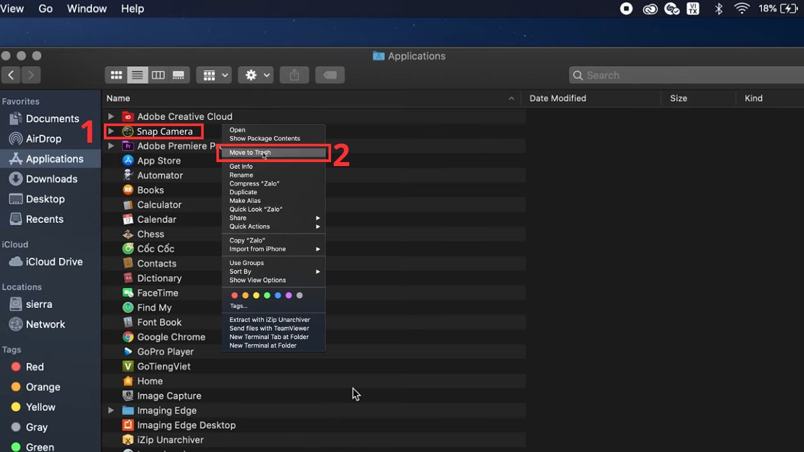The width and height of the screenshot is (804, 452).
Task: Apply the purple tag dot in context menu
Action: click(289, 295)
